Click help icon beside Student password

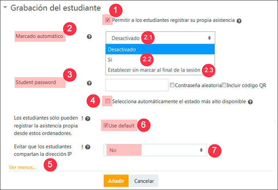point(89,83)
